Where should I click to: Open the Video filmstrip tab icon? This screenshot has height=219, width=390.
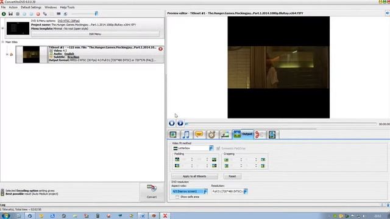(173, 134)
